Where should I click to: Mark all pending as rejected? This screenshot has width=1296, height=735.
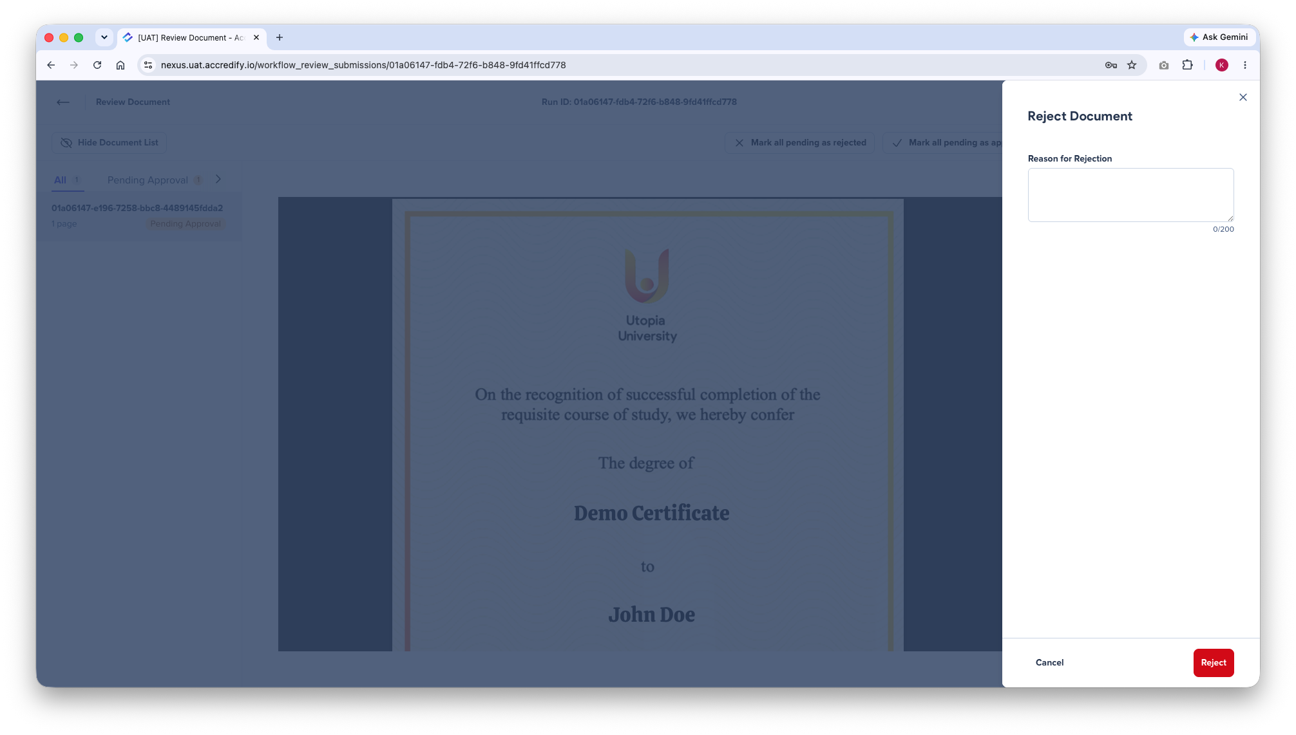799,142
